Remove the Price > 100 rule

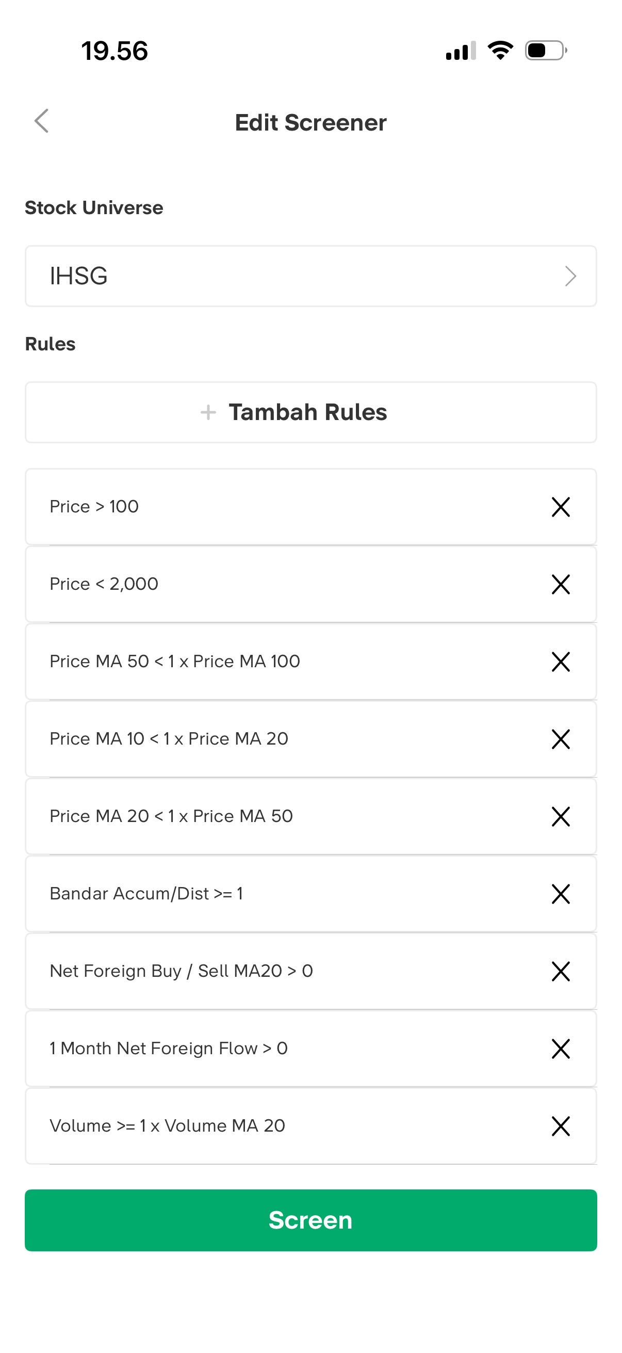click(x=561, y=507)
